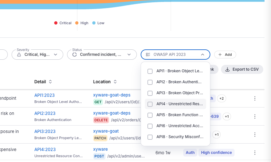
Task: Select API6 · Unrestricted Acc... option label
Action: click(180, 126)
